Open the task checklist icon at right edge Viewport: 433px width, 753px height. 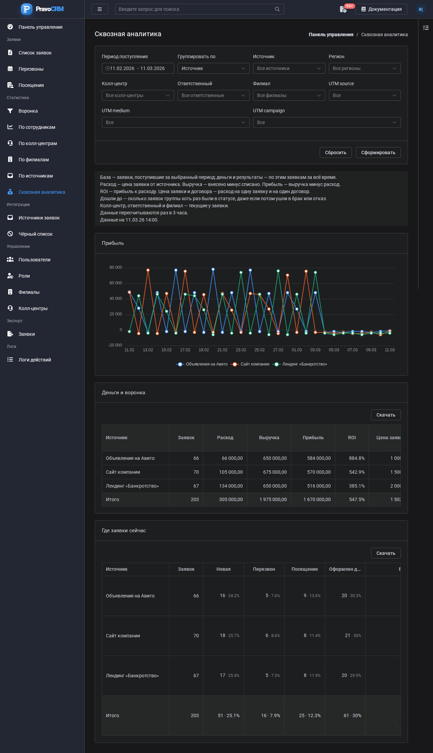(426, 28)
